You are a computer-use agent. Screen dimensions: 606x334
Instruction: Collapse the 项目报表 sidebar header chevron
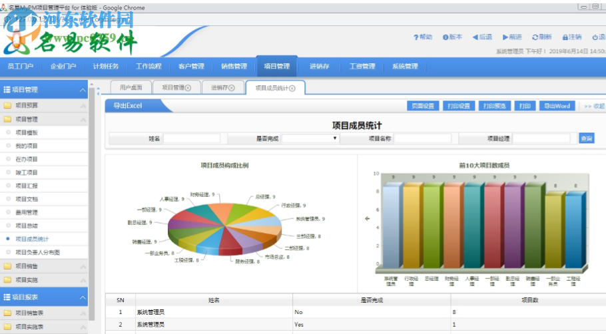[x=83, y=297]
